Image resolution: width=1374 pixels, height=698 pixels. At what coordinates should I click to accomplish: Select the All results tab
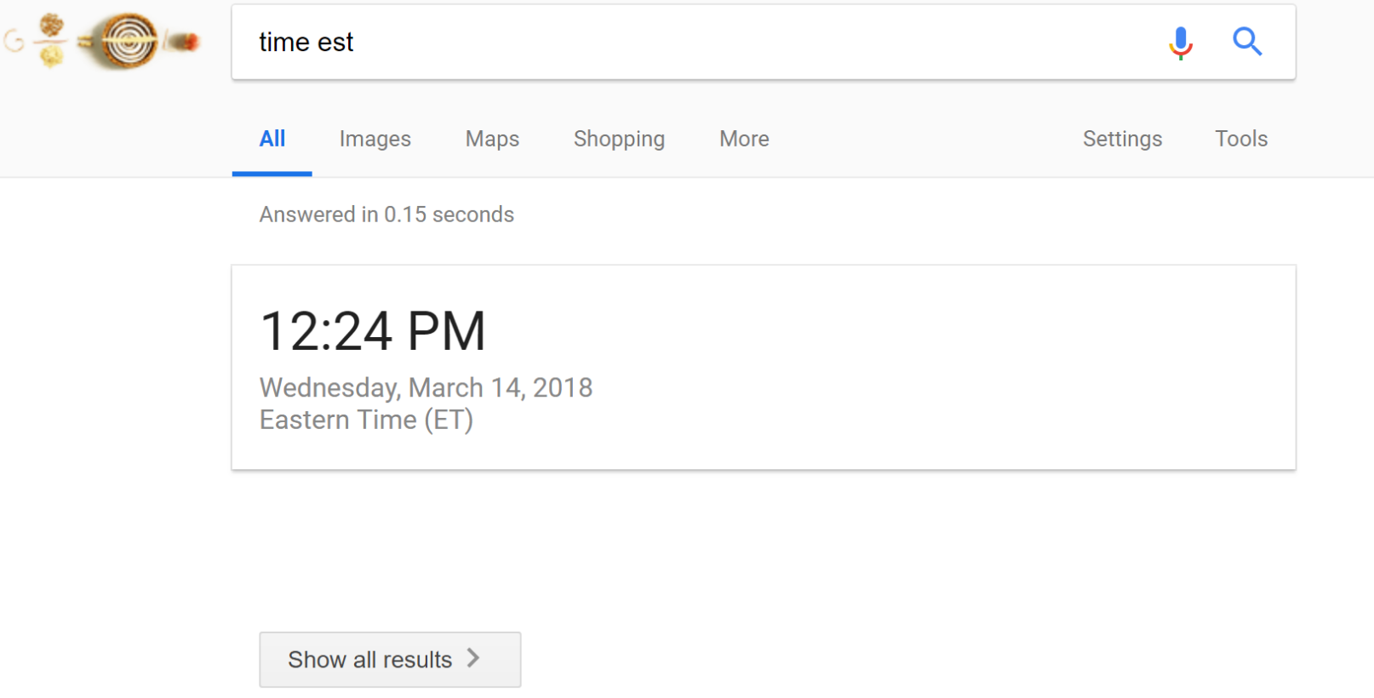(272, 138)
